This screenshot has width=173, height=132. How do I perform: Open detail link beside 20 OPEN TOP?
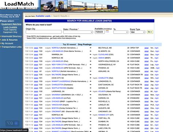[146, 48]
